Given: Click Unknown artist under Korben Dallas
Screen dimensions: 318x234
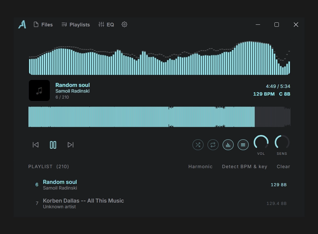Looking at the screenshot, I should [x=59, y=207].
